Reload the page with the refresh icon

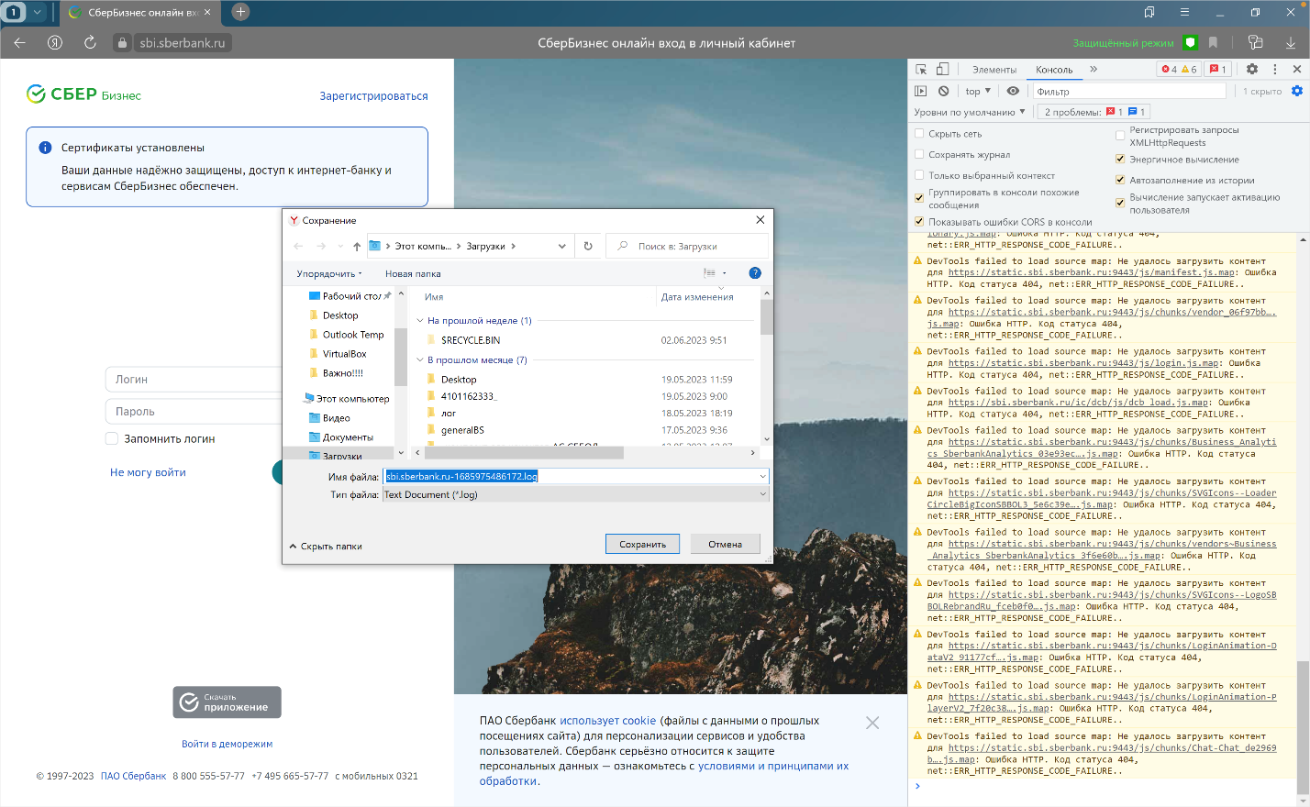tap(90, 42)
